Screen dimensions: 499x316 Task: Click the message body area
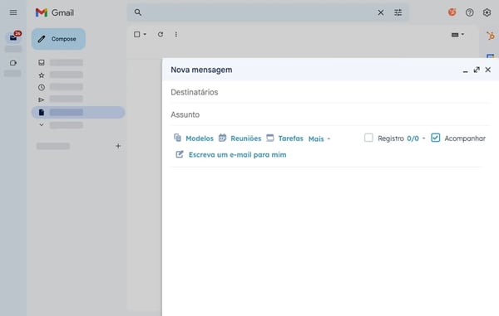(x=329, y=241)
